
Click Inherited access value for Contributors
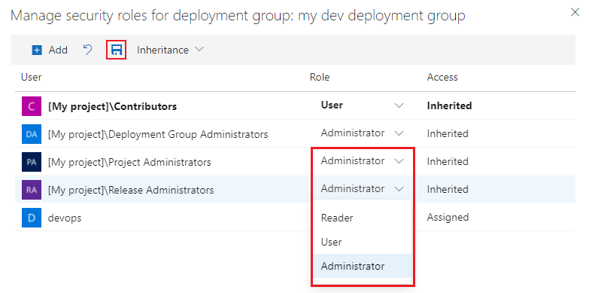pos(449,105)
